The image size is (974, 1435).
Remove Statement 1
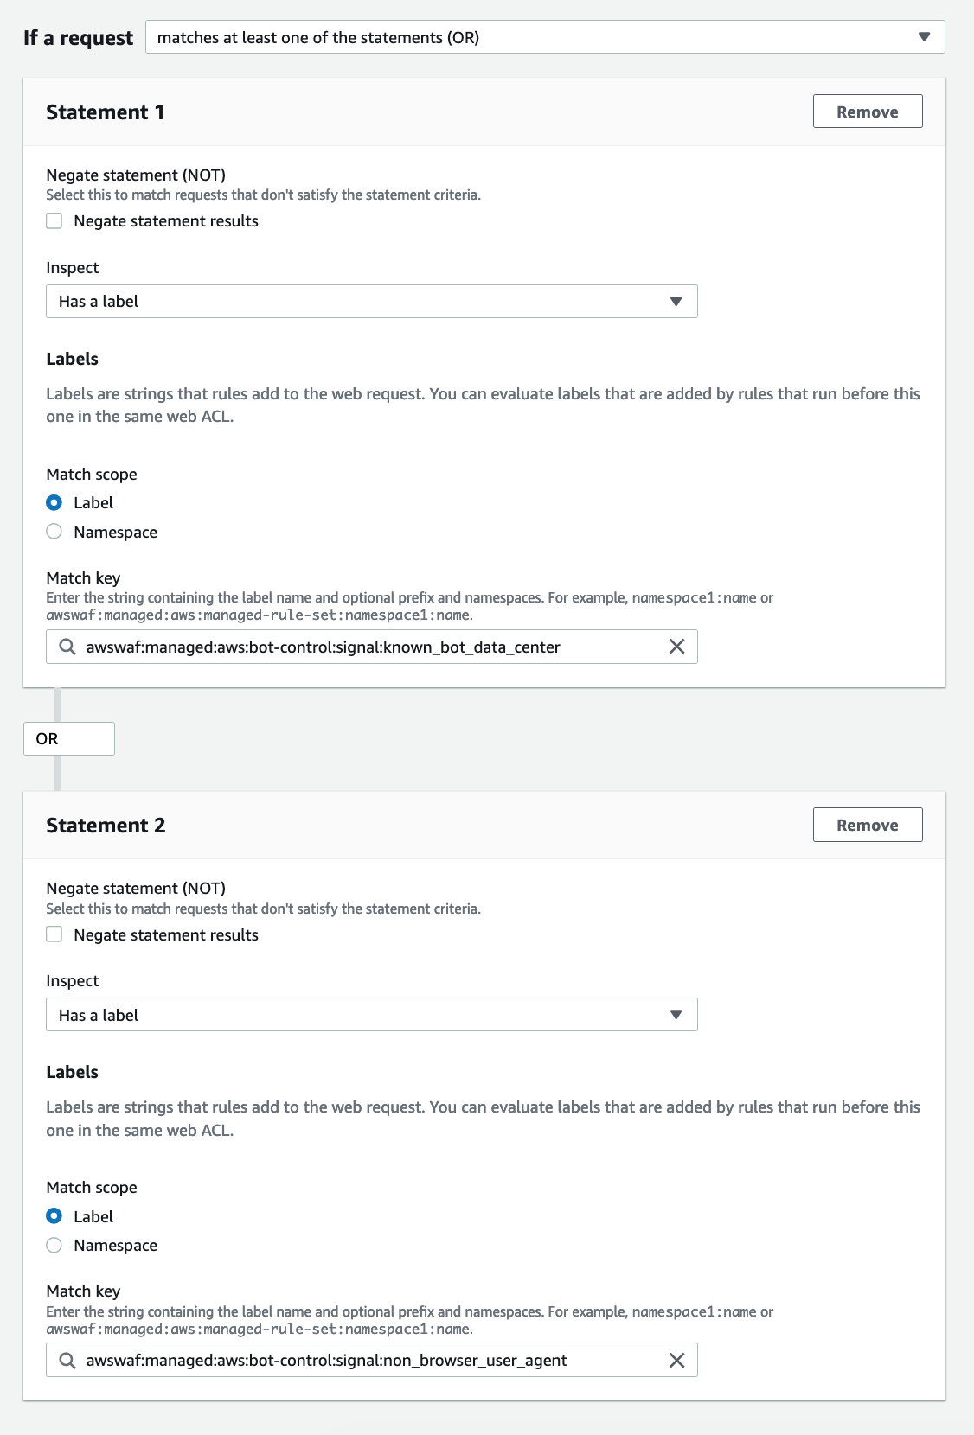(867, 112)
